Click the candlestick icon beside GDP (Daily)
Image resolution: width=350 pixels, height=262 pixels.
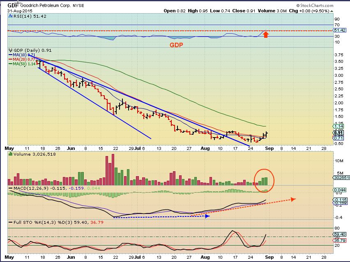(10, 51)
